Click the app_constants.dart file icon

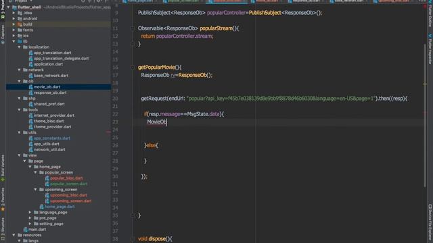coord(30,138)
